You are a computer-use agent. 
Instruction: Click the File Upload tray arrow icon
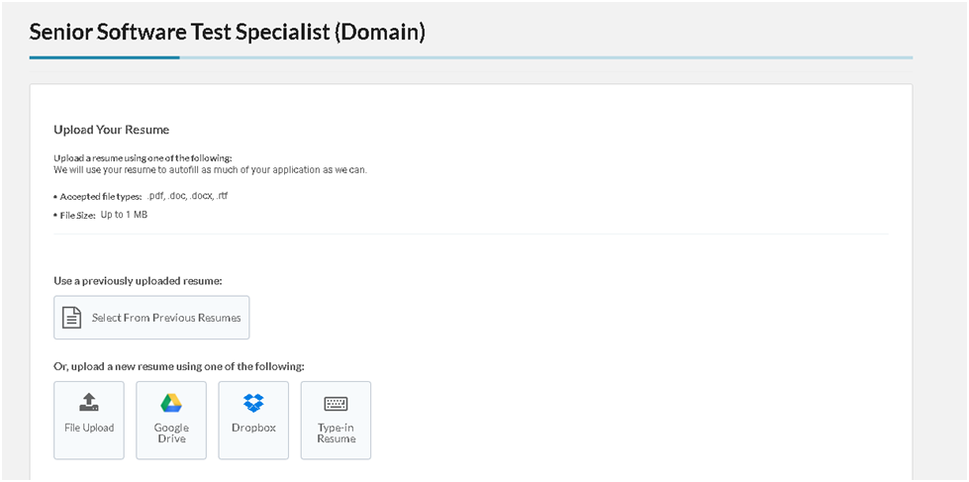pyautogui.click(x=89, y=402)
